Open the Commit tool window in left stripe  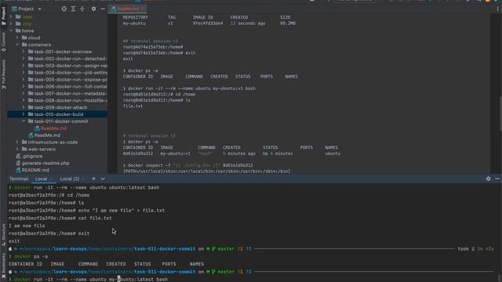click(x=3, y=42)
